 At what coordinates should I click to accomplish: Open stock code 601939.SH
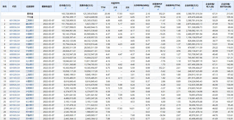coord(15,24)
